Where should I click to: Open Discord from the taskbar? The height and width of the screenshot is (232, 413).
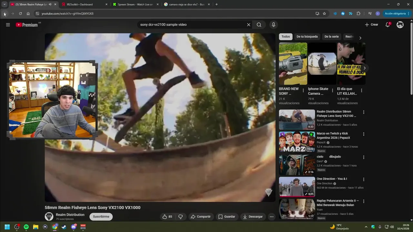(x=74, y=227)
